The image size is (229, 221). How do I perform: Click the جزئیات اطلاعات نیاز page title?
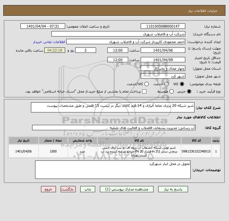point(203,11)
